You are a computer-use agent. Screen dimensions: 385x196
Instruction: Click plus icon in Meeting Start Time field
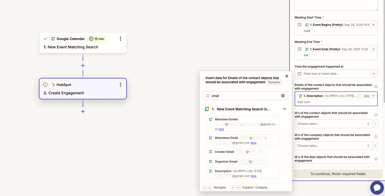click(x=373, y=25)
